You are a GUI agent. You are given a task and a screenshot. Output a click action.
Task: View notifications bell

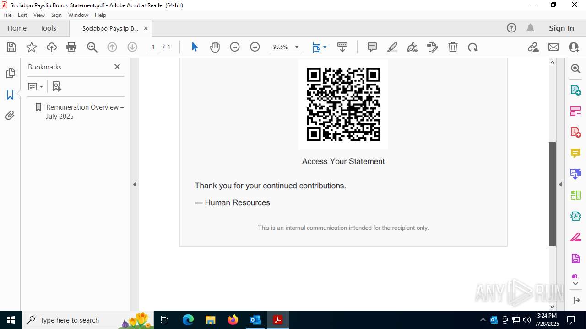tap(531, 28)
